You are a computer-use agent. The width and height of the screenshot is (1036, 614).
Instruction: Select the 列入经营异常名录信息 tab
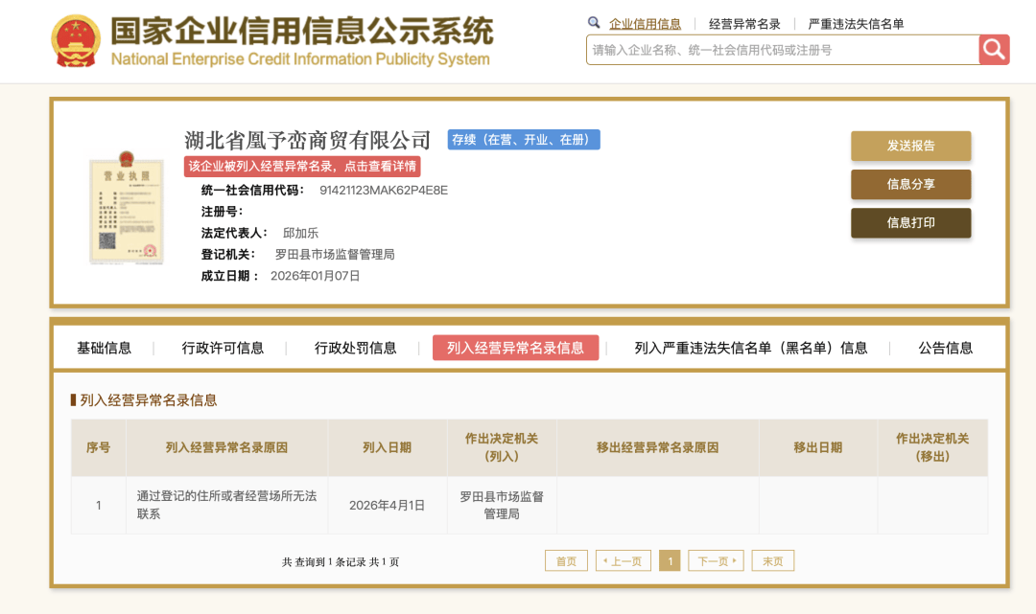(516, 349)
